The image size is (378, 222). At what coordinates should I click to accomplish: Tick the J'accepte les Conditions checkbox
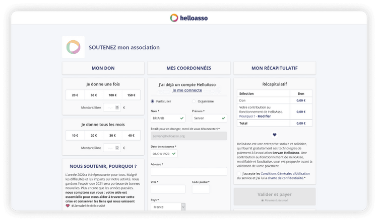(x=239, y=173)
